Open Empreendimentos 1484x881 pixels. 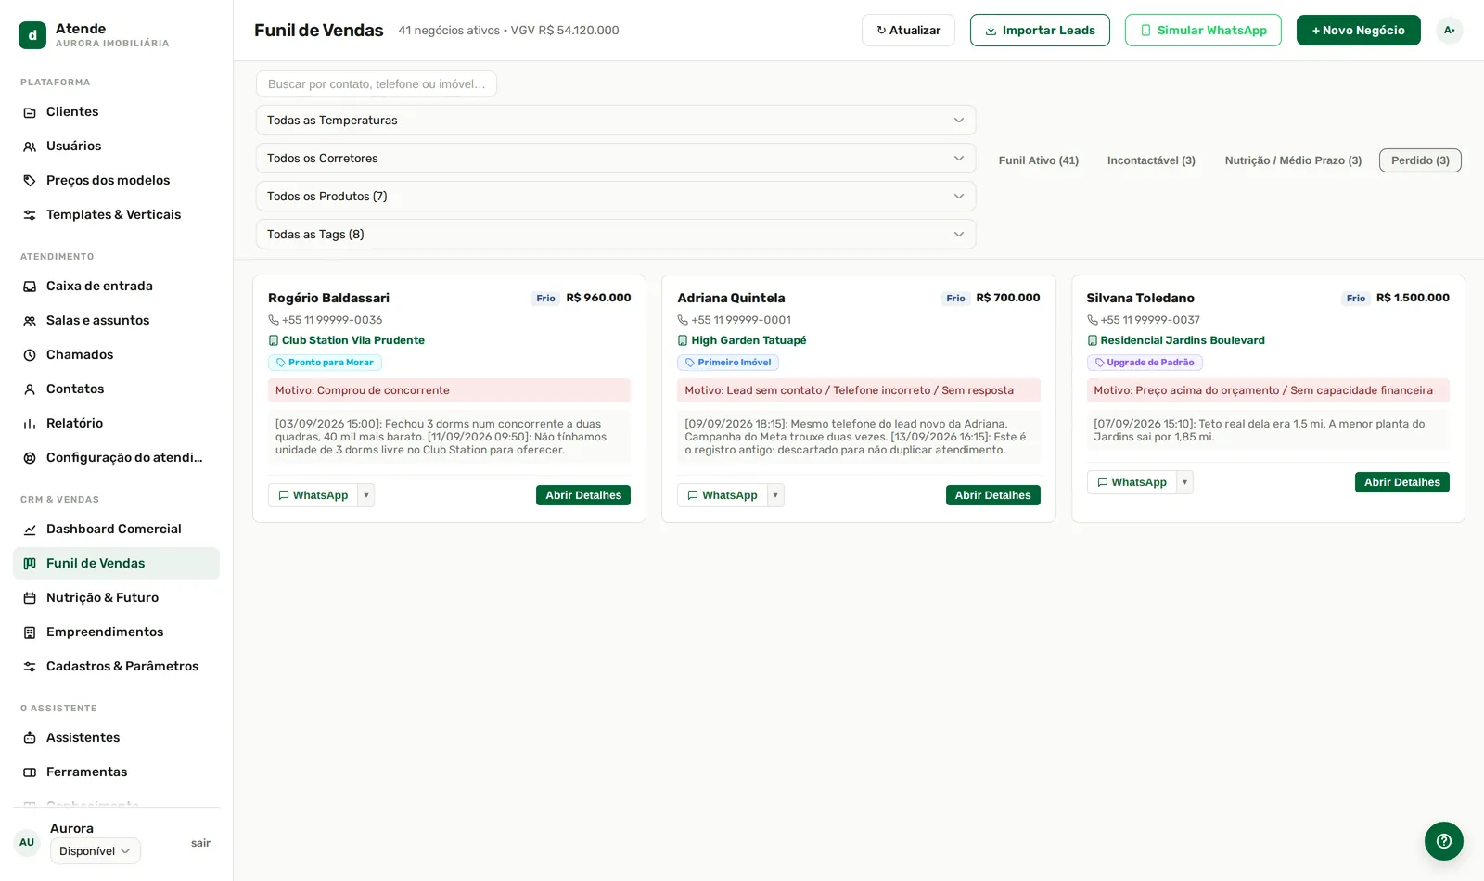(x=116, y=632)
